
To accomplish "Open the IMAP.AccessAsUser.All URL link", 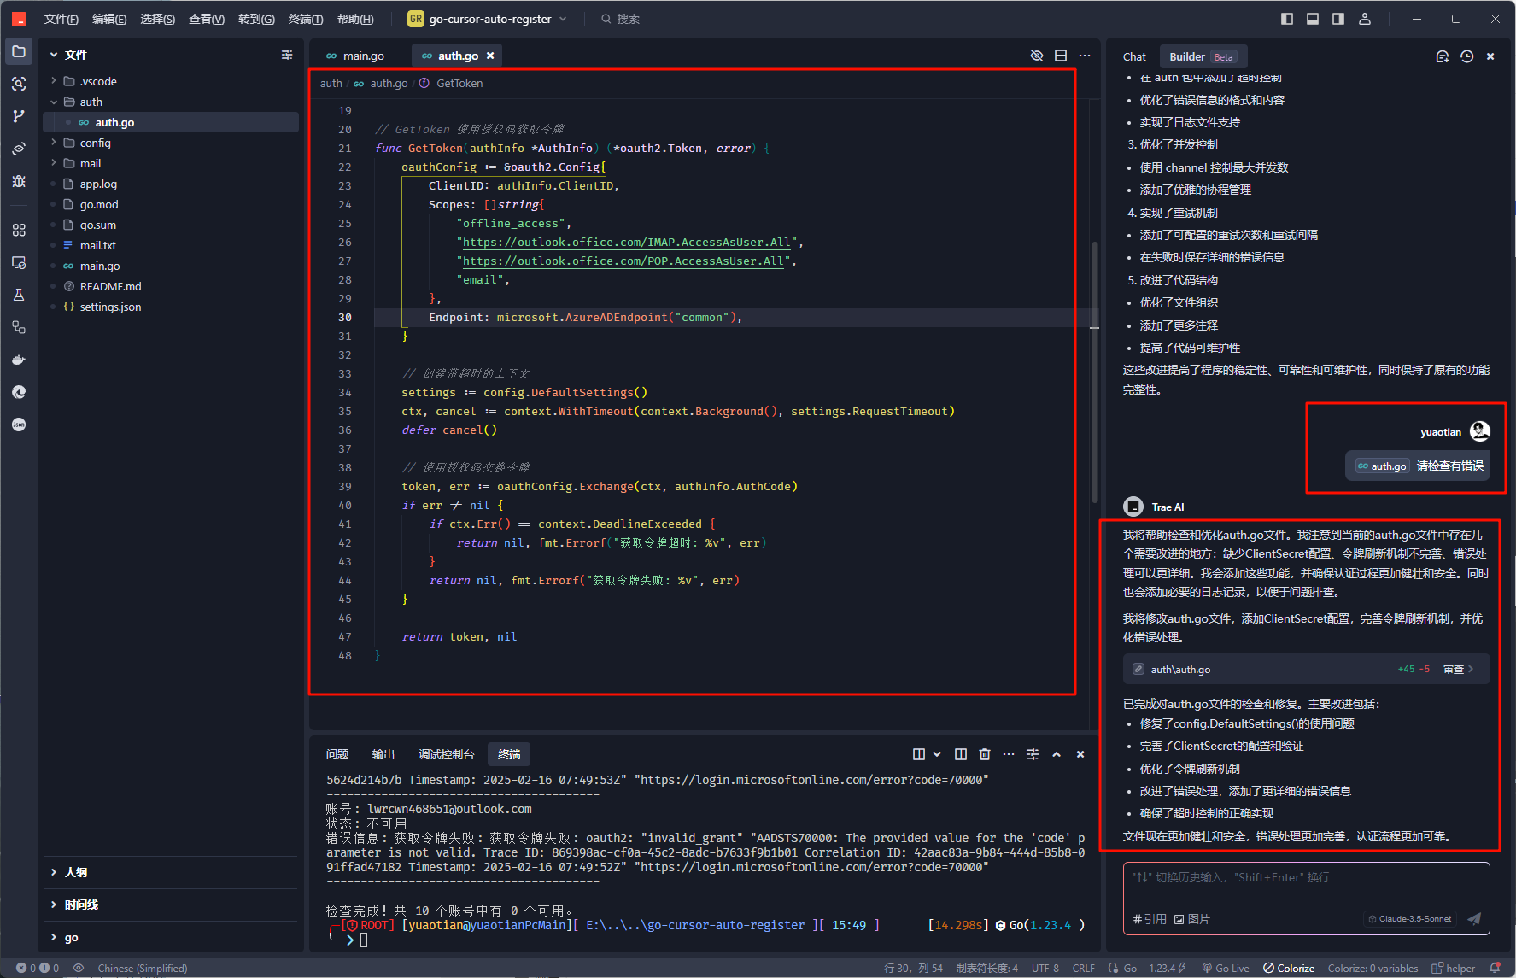I will [x=626, y=243].
